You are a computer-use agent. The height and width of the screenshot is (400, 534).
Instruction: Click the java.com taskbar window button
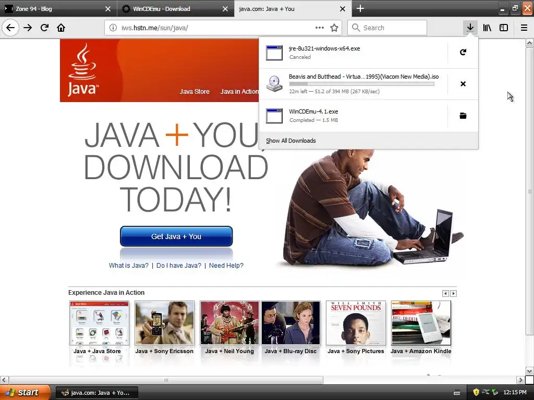tap(97, 393)
